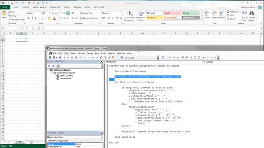The width and height of the screenshot is (264, 148).
Task: Select the Format Painter brush
Action: (x=16, y=19)
